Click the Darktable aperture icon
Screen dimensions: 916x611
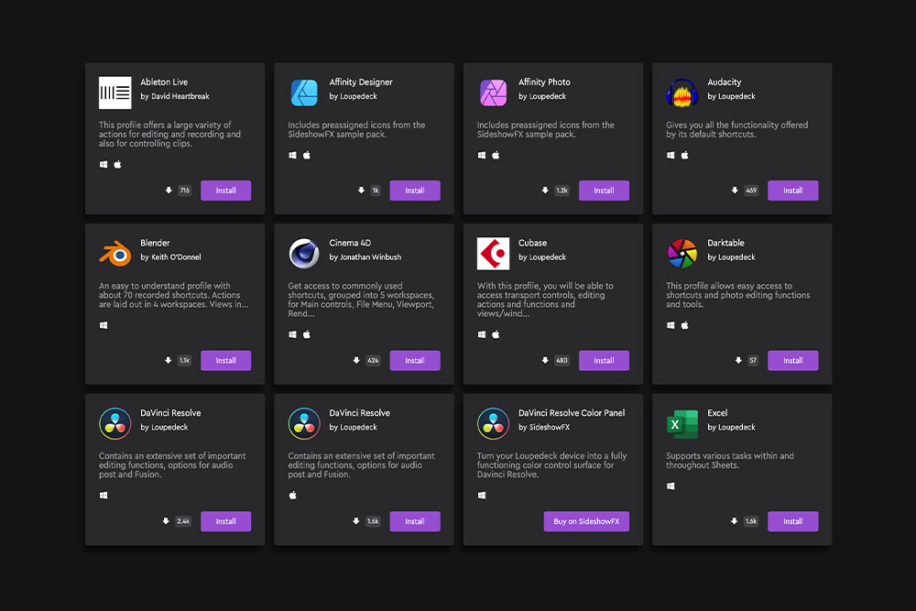coord(682,254)
